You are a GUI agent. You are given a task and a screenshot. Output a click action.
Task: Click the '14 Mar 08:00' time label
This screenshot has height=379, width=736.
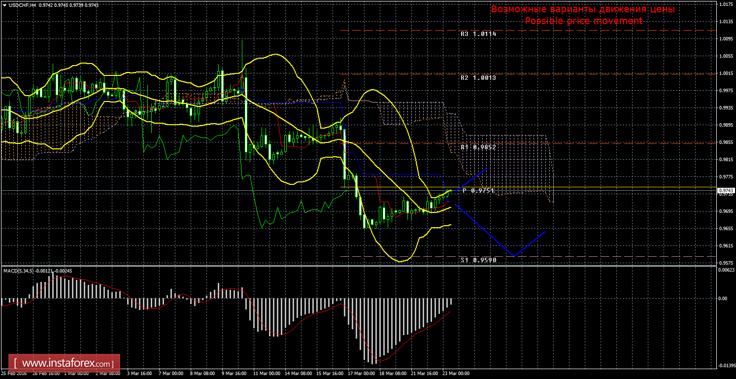(x=298, y=374)
